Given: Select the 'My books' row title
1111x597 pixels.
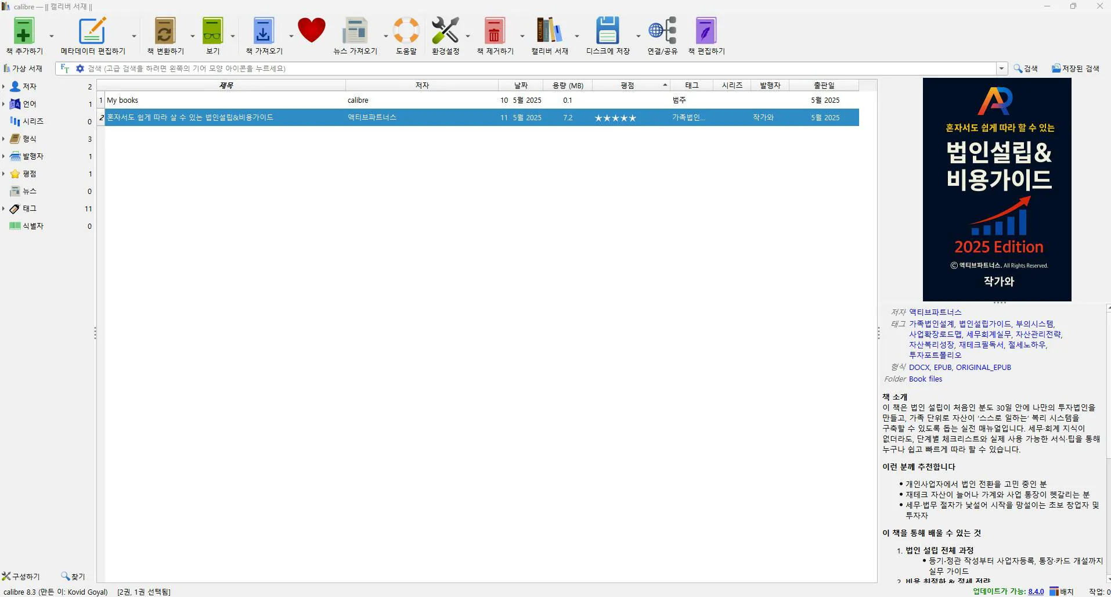Looking at the screenshot, I should pyautogui.click(x=122, y=100).
